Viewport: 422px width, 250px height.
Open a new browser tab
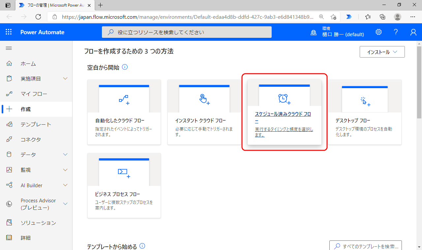coord(101,5)
